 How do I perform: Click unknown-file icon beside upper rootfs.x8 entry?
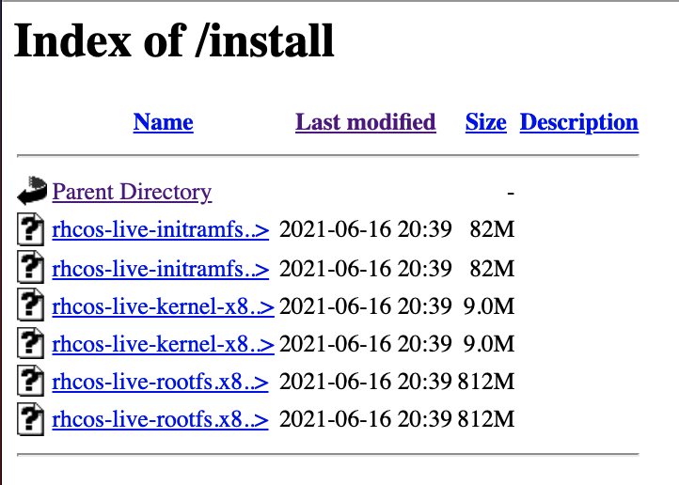30,381
